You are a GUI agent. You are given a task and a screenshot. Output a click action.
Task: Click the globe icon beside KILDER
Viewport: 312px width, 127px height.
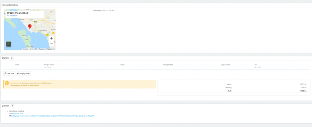[3, 106]
